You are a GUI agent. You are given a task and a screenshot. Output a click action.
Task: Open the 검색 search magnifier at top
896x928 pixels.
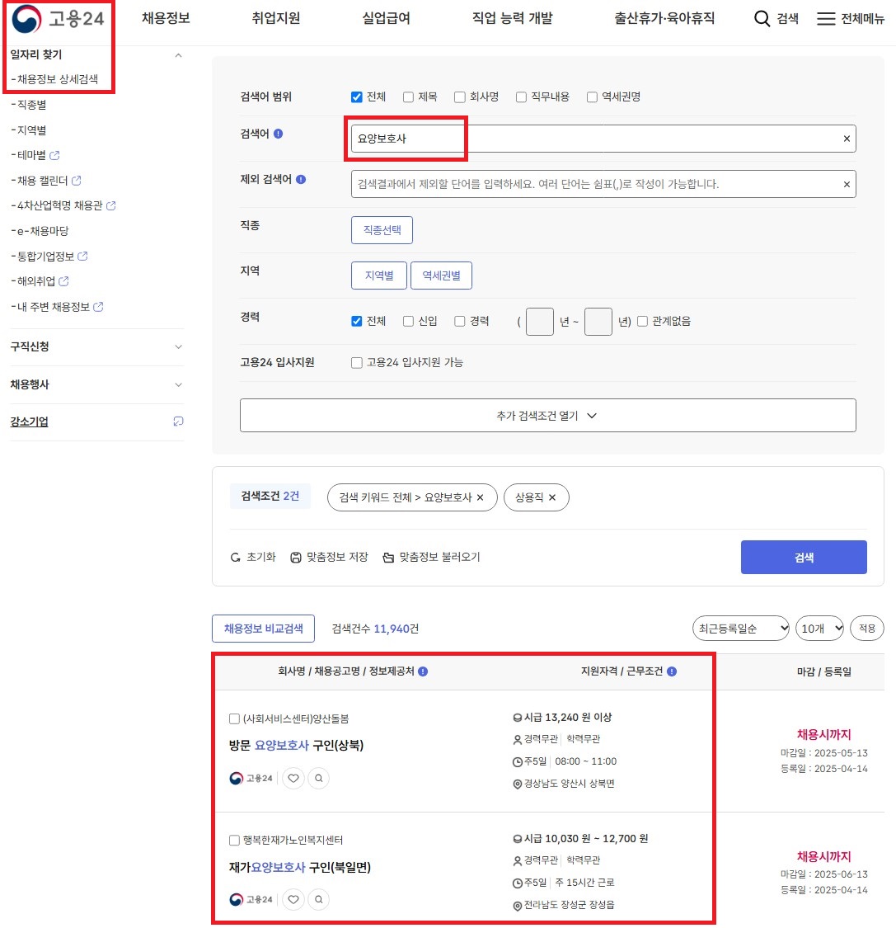click(773, 18)
